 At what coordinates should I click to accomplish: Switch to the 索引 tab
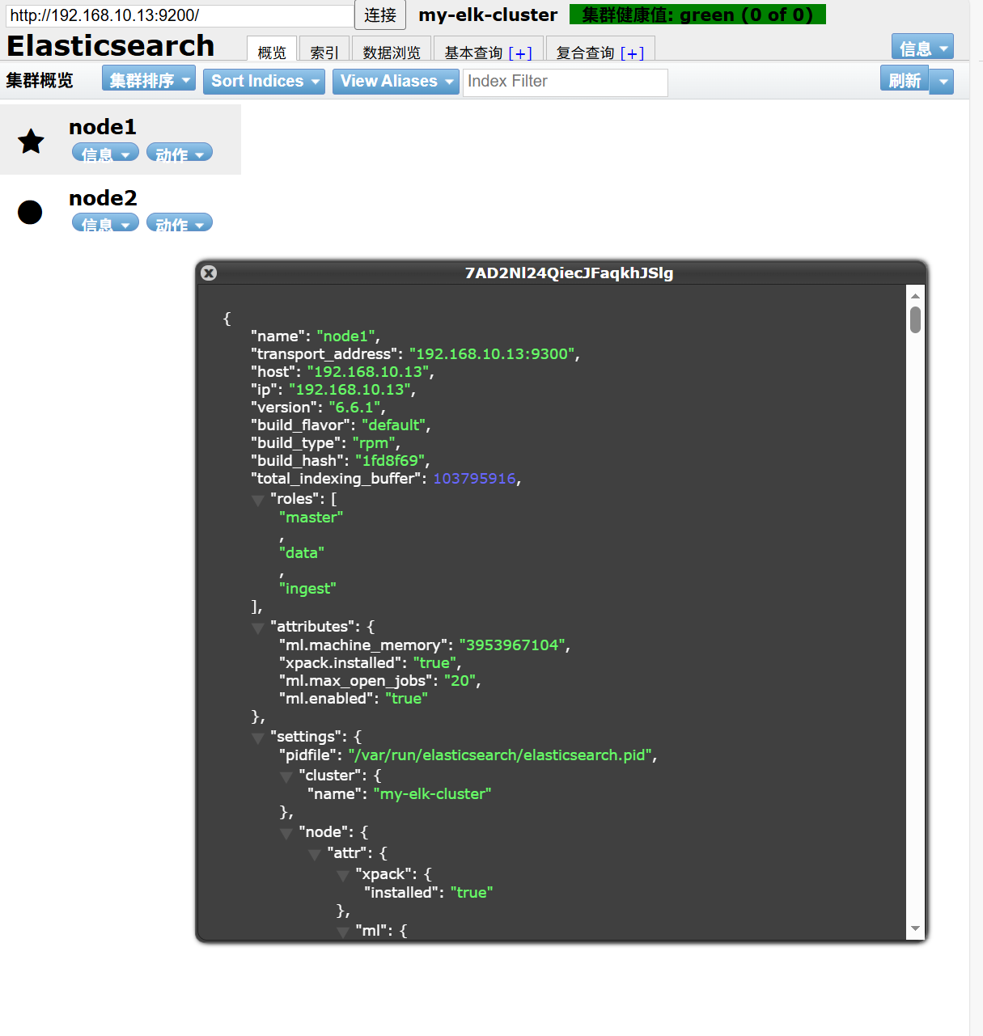324,50
